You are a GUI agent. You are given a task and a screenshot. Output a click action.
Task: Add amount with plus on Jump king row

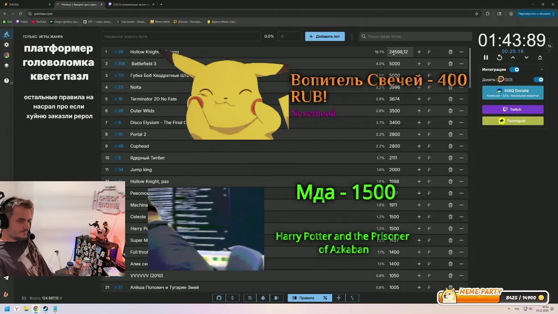point(419,170)
